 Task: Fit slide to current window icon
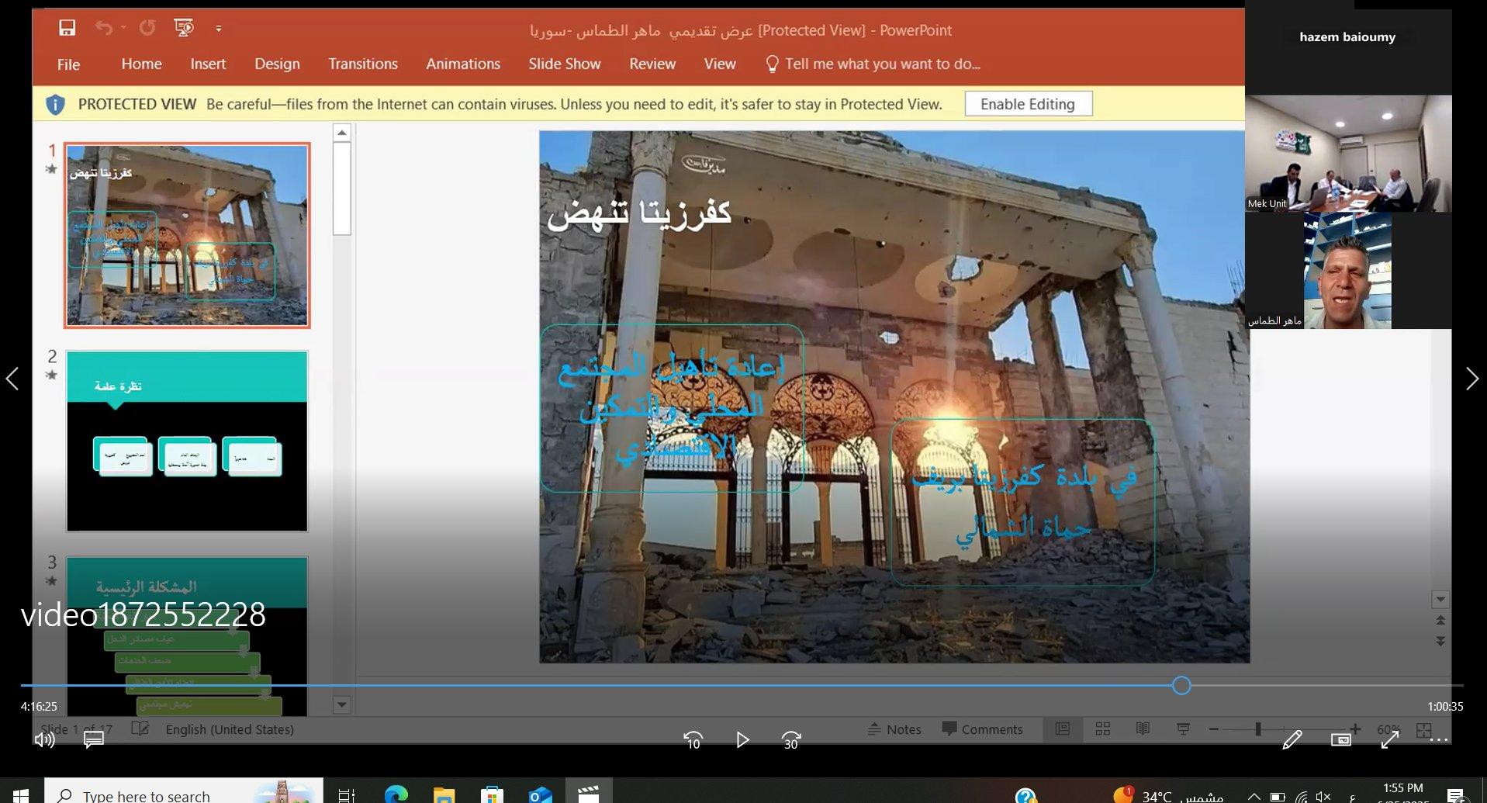point(1424,730)
